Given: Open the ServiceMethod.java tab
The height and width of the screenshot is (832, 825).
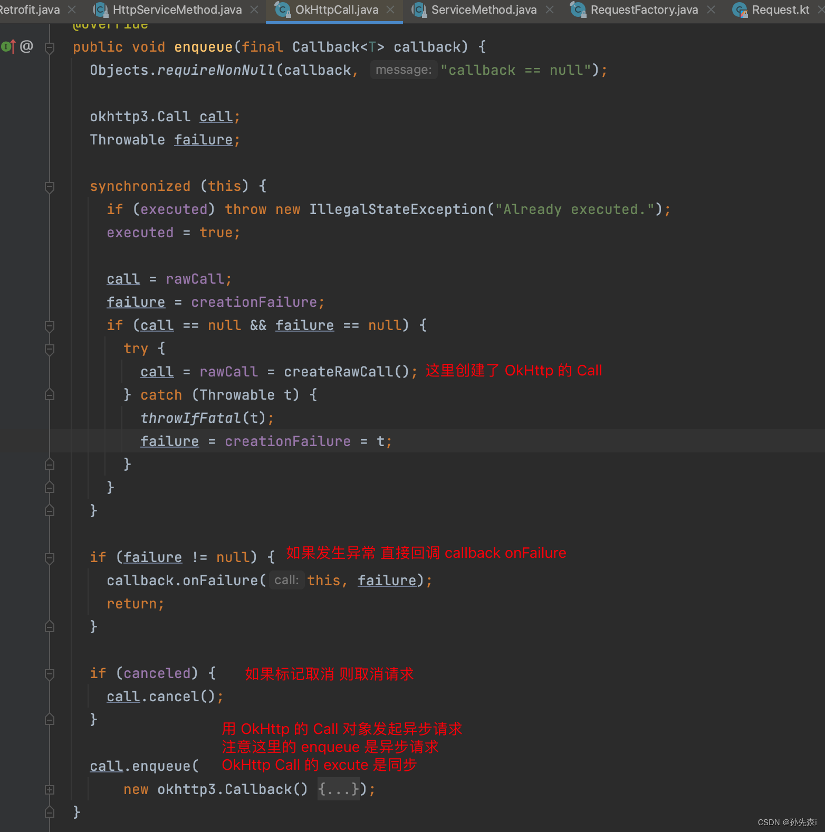Looking at the screenshot, I should click(484, 10).
